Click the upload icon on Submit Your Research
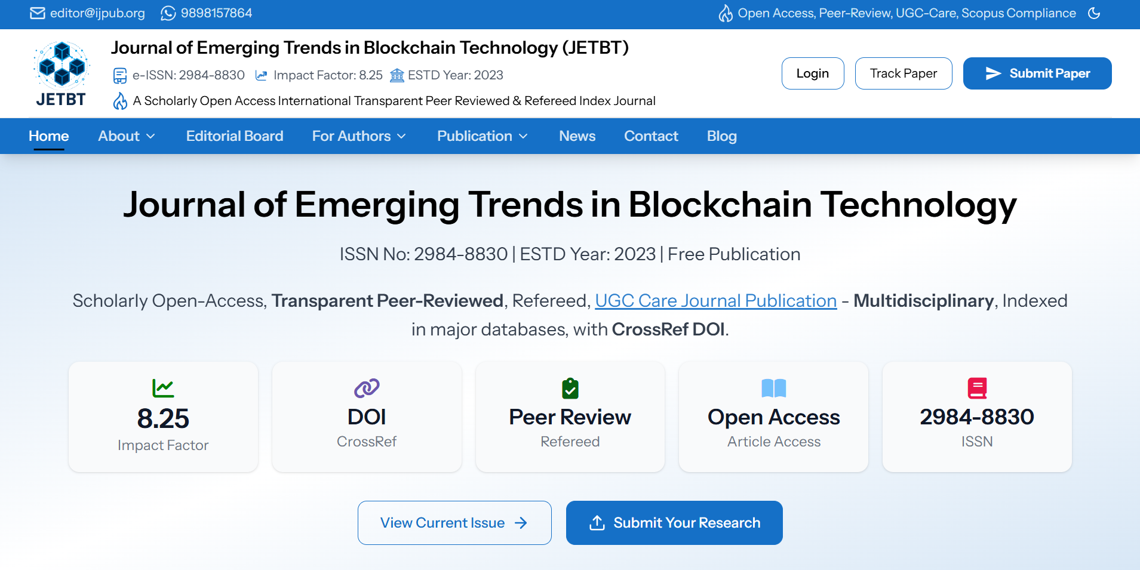Screen dimensions: 1140x570 (597, 522)
